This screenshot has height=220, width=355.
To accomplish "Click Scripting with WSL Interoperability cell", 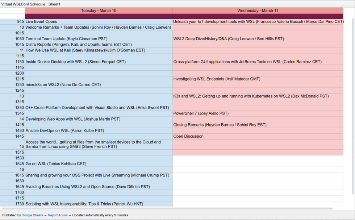I will click(99, 204).
